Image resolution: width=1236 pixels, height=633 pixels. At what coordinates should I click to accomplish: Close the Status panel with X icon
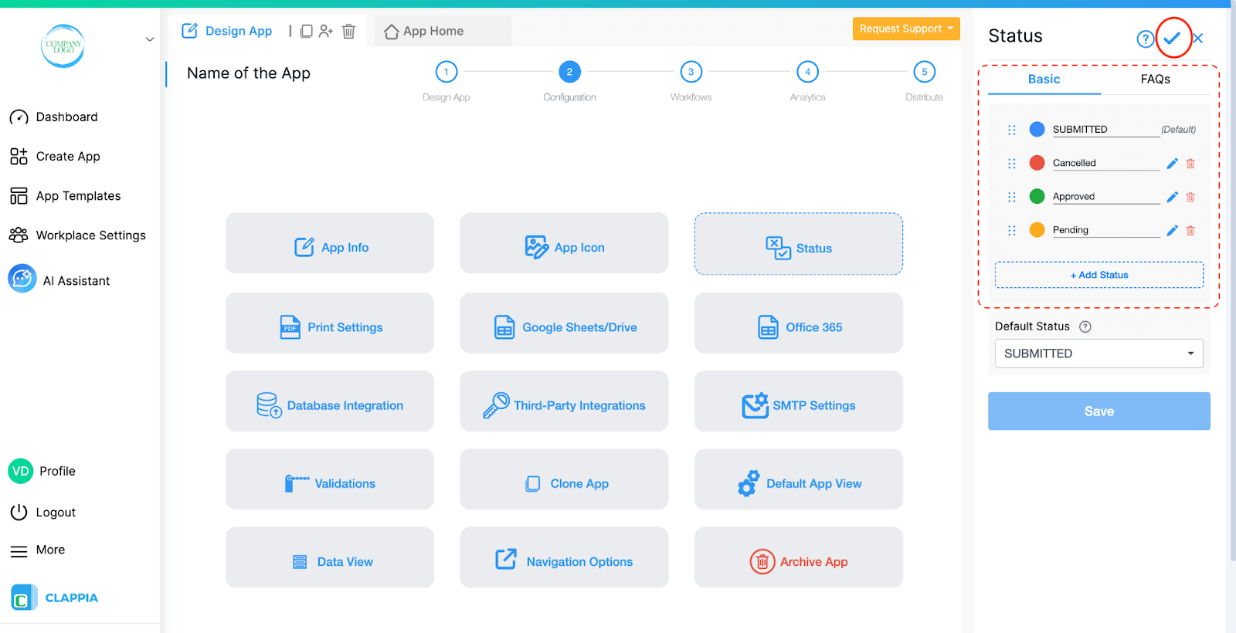pos(1198,38)
